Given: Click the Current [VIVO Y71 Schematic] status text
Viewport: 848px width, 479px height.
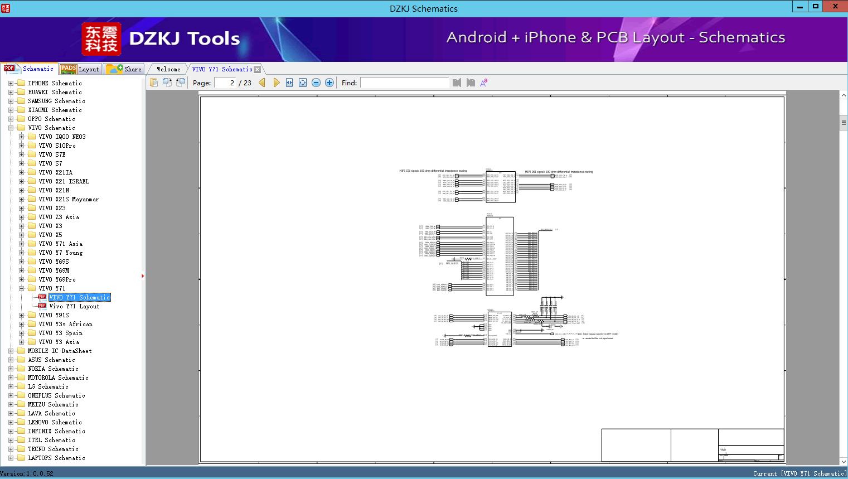Looking at the screenshot, I should point(799,473).
